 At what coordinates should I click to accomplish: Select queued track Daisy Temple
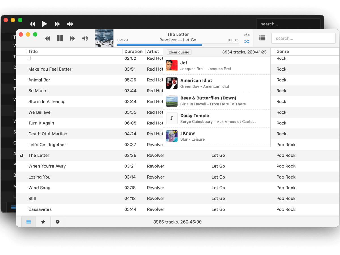click(x=217, y=118)
